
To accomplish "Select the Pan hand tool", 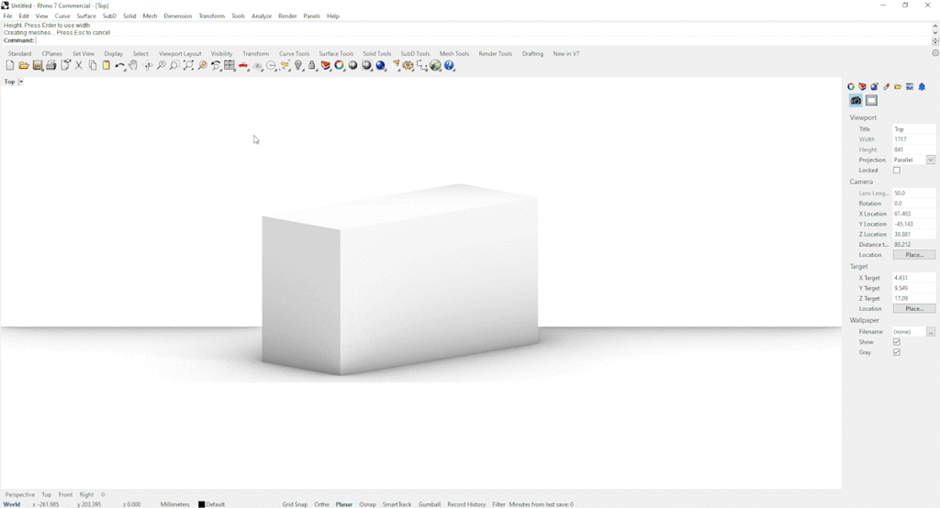I will (x=133, y=65).
